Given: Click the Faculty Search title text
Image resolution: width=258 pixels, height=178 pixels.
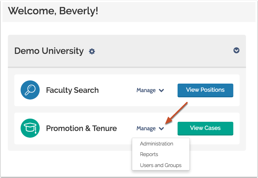Looking at the screenshot, I should pyautogui.click(x=72, y=90).
